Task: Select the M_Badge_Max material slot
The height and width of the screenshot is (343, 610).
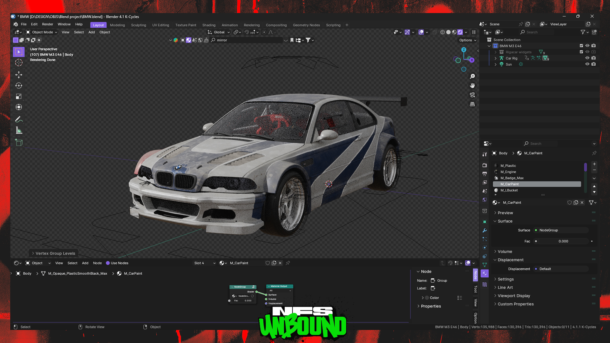Action: coord(537,178)
